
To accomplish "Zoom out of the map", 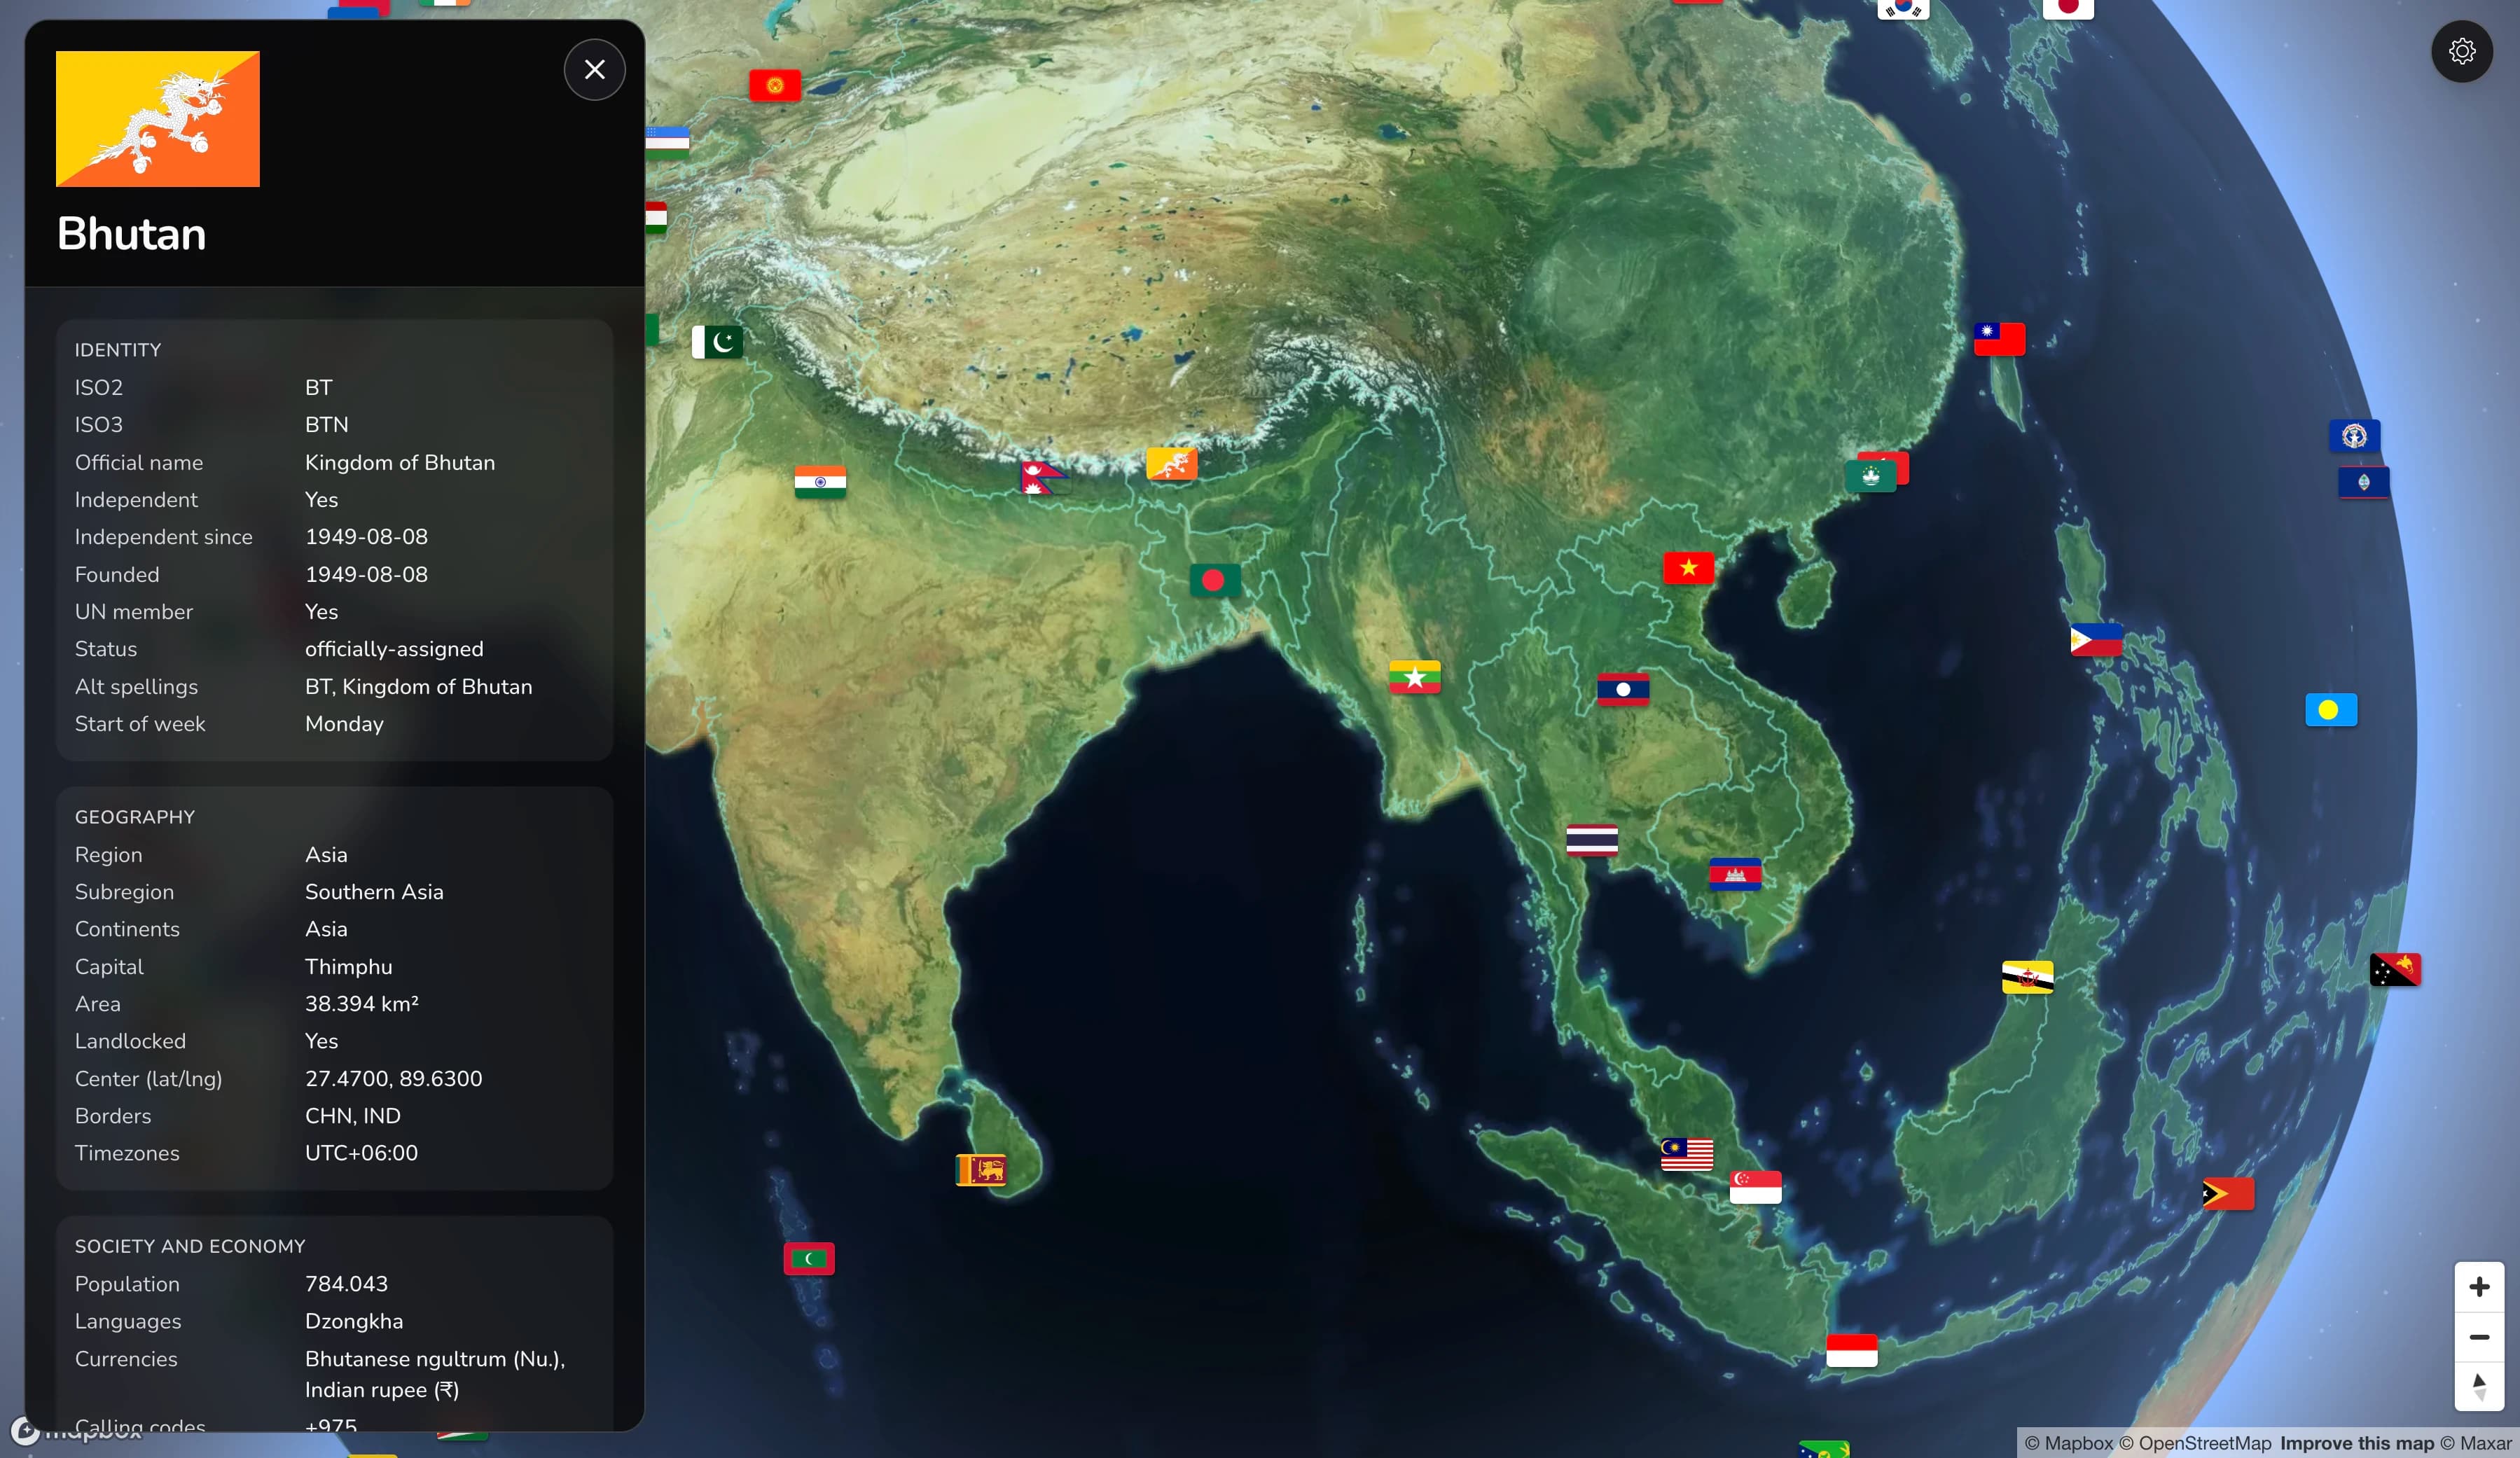I will pos(2478,1337).
